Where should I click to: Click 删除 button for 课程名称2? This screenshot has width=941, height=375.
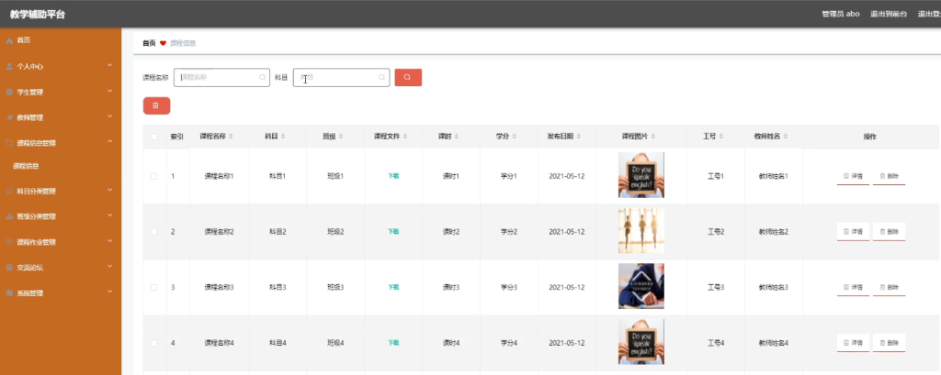[889, 232]
